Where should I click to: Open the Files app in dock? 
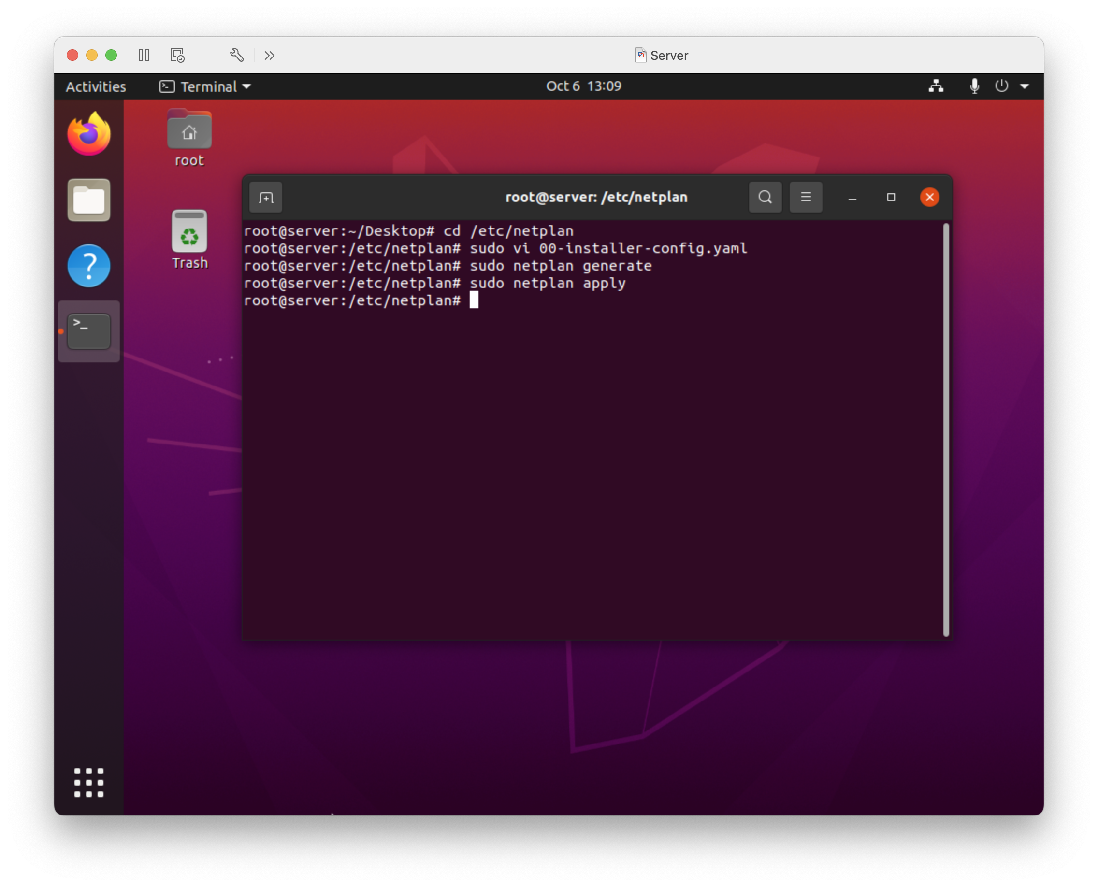point(89,200)
